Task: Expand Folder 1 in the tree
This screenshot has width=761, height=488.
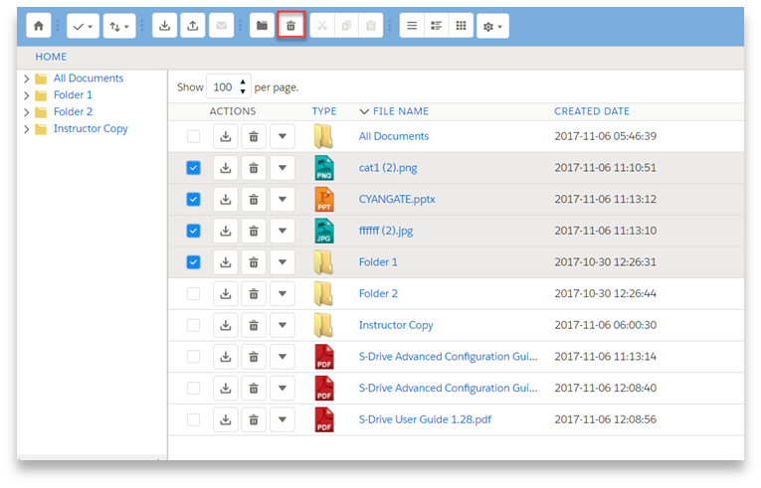Action: 26,95
